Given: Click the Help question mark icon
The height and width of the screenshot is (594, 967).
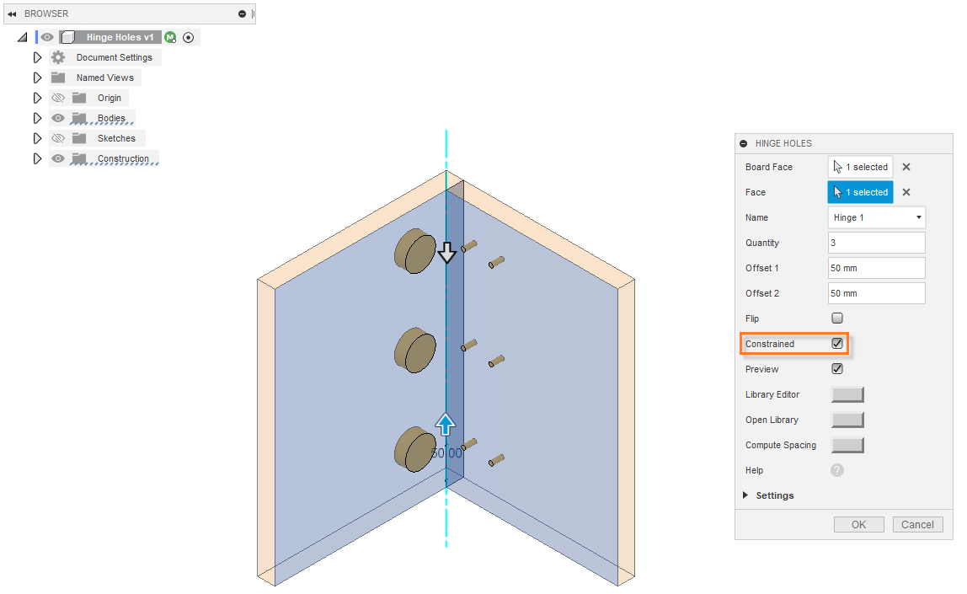Looking at the screenshot, I should tap(836, 470).
